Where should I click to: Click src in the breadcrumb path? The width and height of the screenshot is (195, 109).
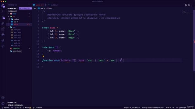[35, 8]
